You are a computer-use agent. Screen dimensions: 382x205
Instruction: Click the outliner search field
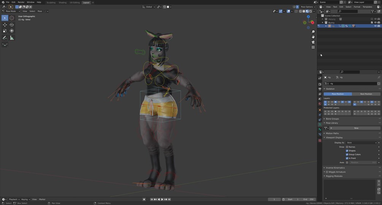point(348,11)
